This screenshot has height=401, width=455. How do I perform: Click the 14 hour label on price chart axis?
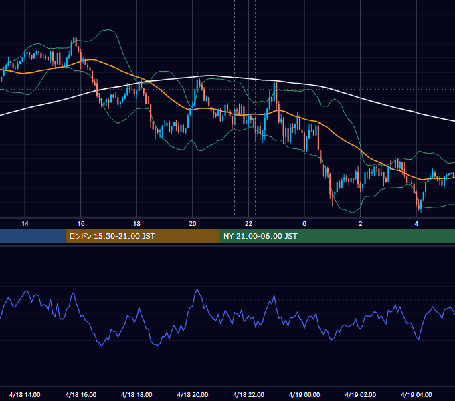[25, 224]
